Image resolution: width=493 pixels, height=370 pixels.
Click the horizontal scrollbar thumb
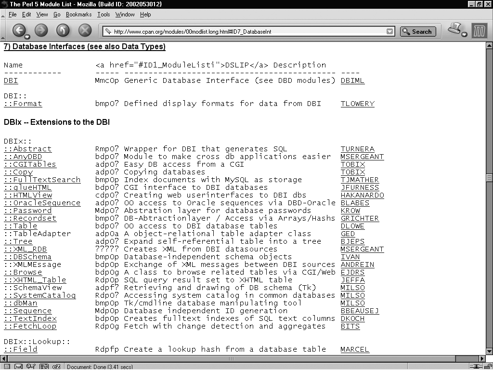(x=232, y=358)
